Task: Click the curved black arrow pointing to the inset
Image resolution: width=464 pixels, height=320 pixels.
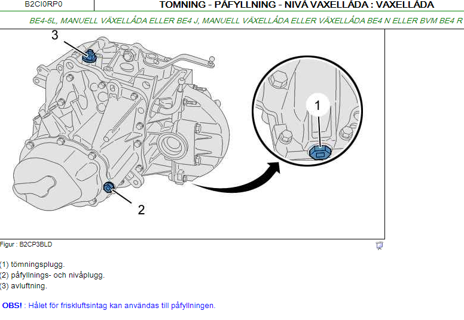Action: tap(237, 180)
